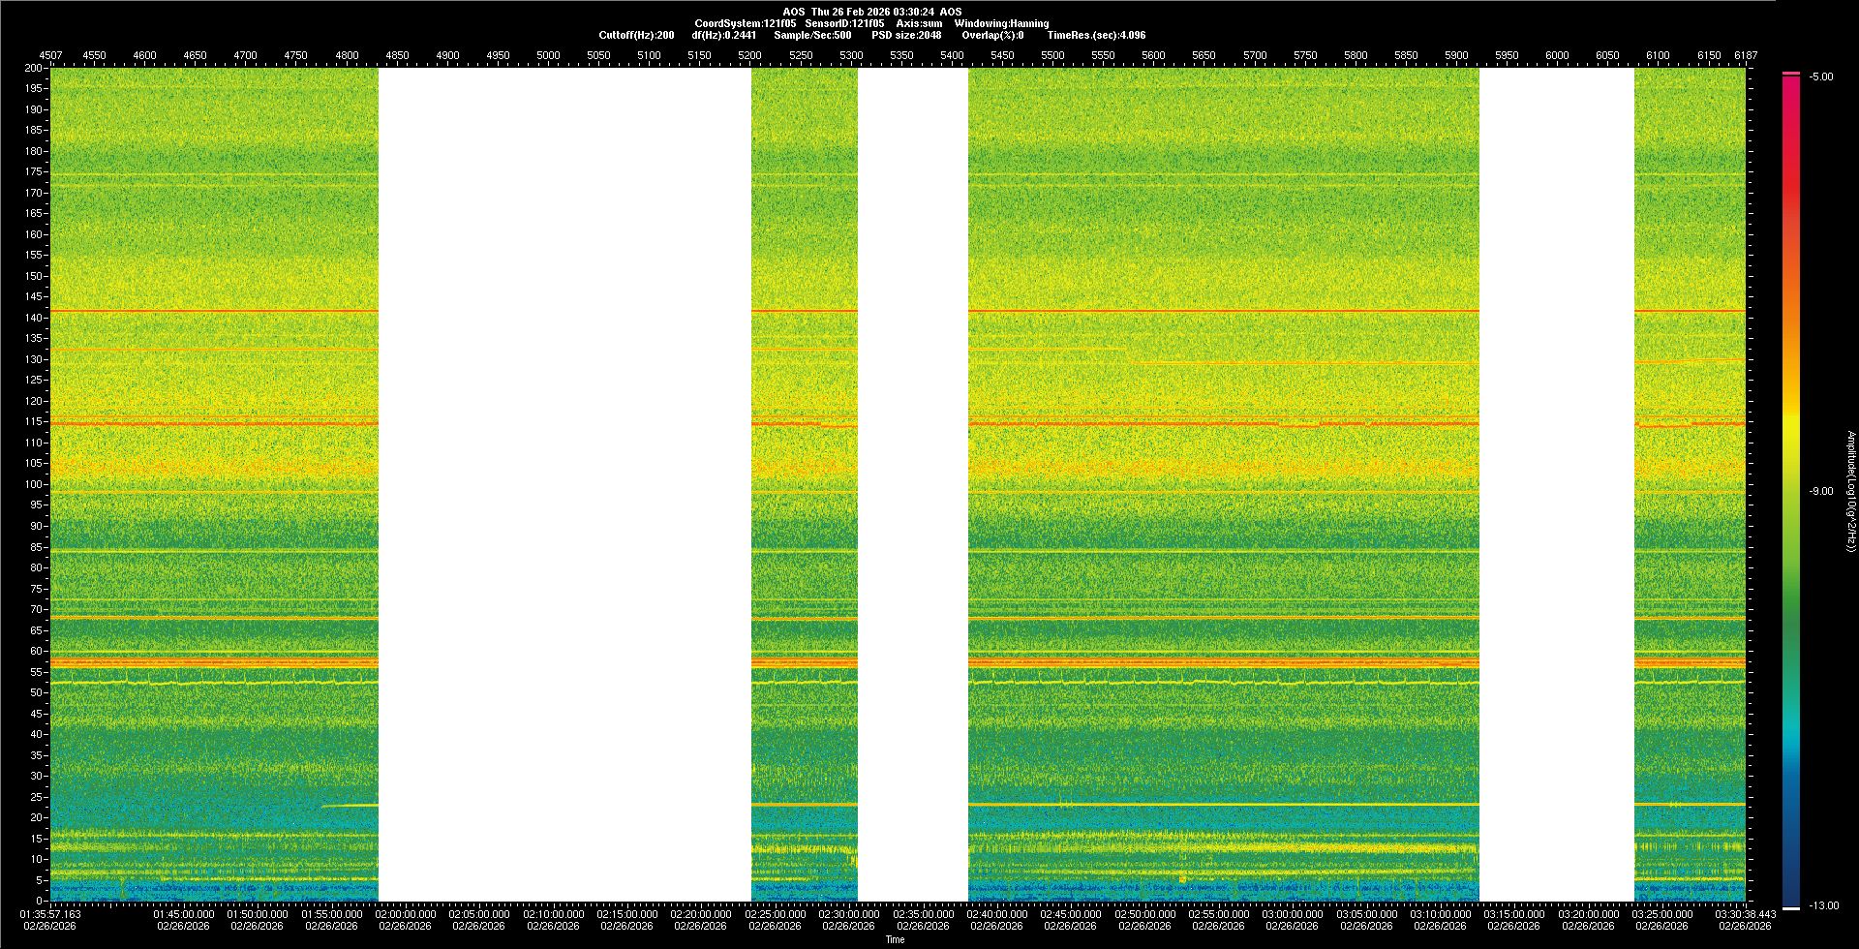Select the -9.00 color scale label
The height and width of the screenshot is (949, 1859).
pyautogui.click(x=1820, y=491)
